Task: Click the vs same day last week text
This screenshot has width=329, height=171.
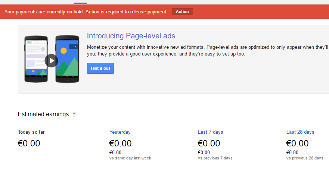Action: click(x=130, y=158)
